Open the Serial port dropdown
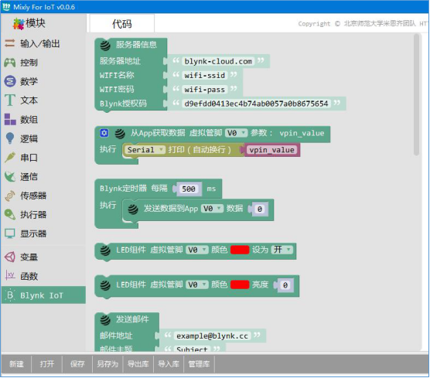Viewport: 430px width, 378px height. pyautogui.click(x=145, y=150)
